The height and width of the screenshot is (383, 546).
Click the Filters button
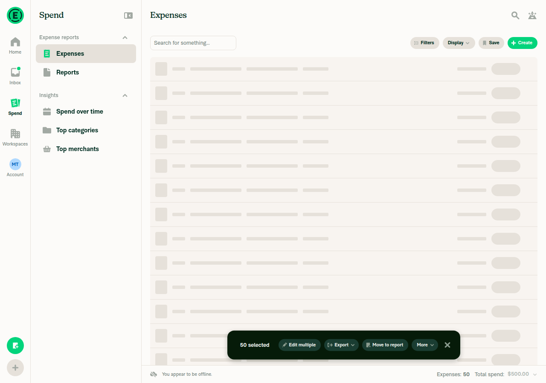[x=425, y=43]
